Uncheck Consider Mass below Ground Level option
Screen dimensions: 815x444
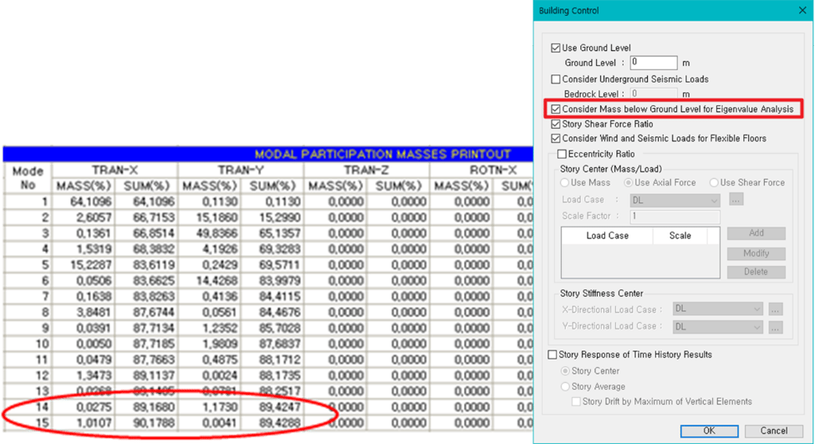point(556,110)
